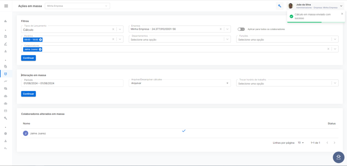The width and height of the screenshot is (347, 166).
Task: Click the person icon below the gear icon
Action: 5,141
